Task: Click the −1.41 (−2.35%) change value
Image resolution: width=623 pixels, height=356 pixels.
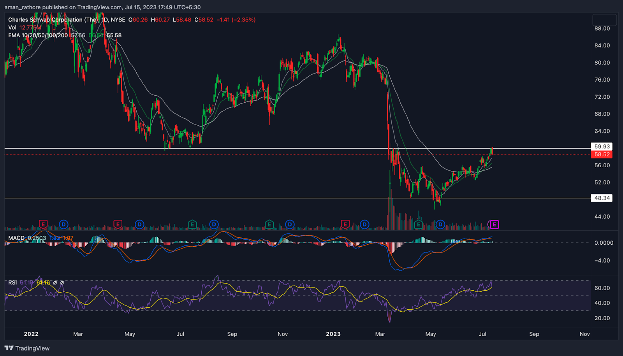Action: click(236, 20)
